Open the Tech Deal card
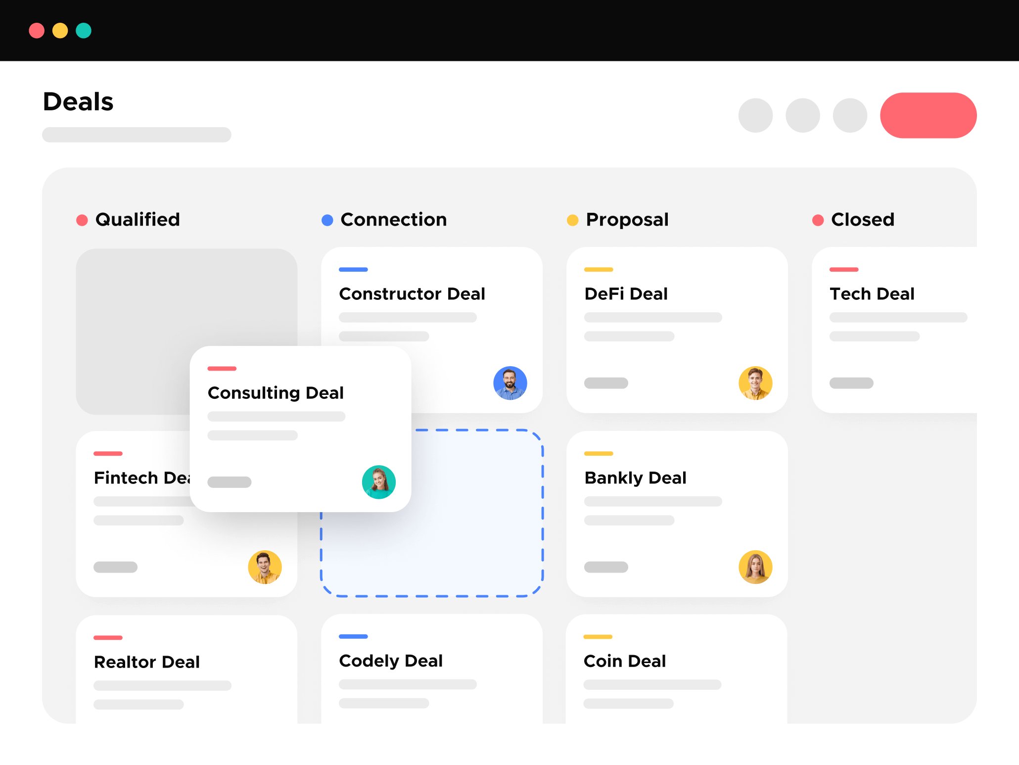1019x765 pixels. click(872, 294)
